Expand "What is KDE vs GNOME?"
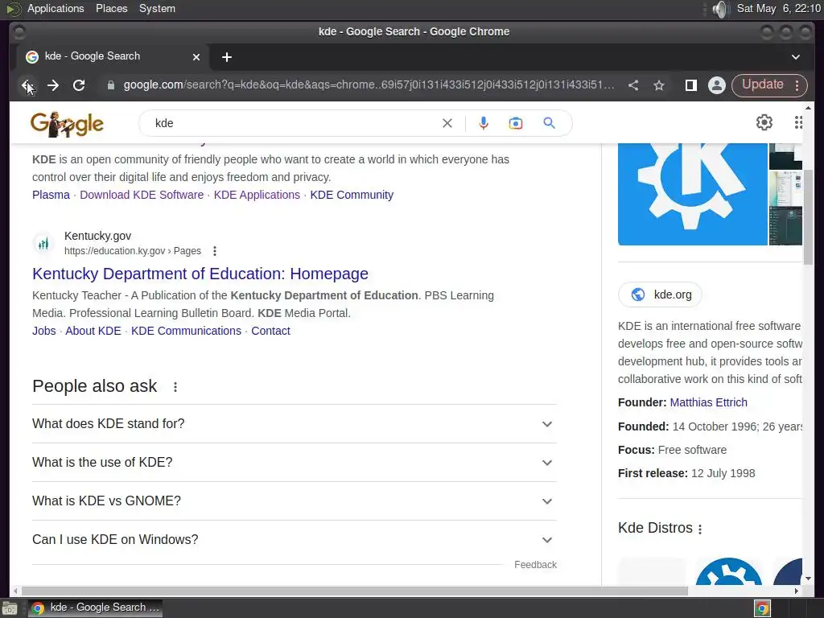Viewport: 824px width, 618px height. click(295, 501)
